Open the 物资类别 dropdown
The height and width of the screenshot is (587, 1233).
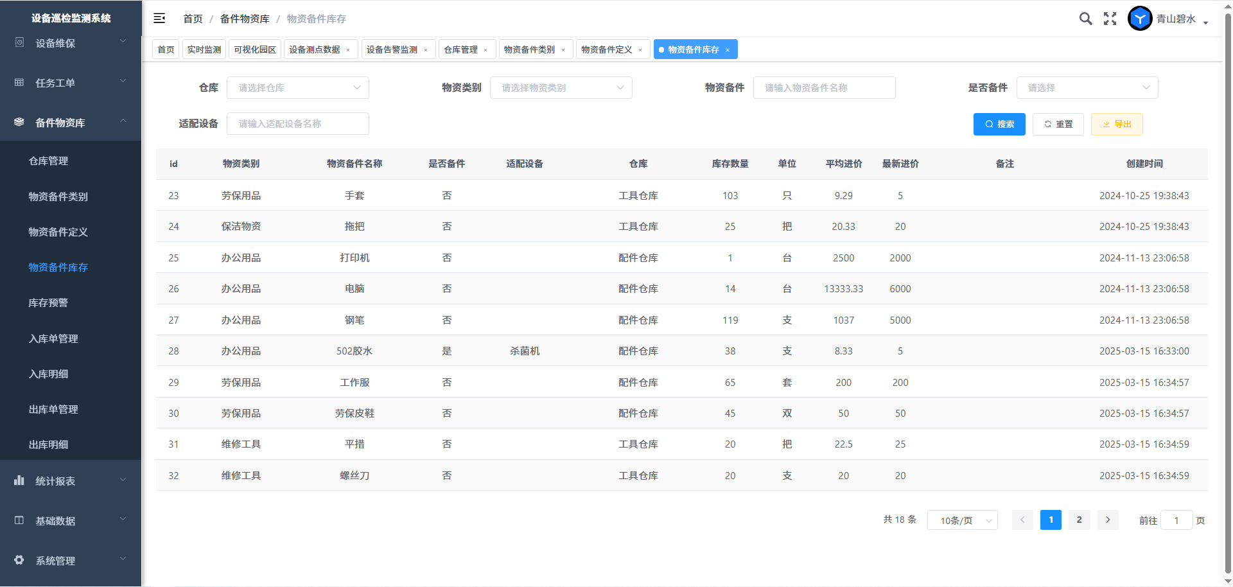[561, 88]
